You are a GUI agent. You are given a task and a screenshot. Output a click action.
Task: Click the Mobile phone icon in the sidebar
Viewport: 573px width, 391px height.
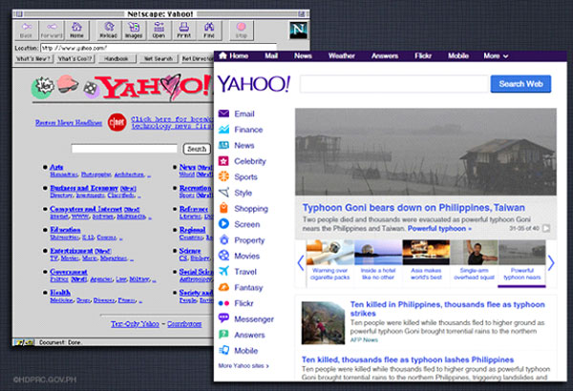(223, 351)
